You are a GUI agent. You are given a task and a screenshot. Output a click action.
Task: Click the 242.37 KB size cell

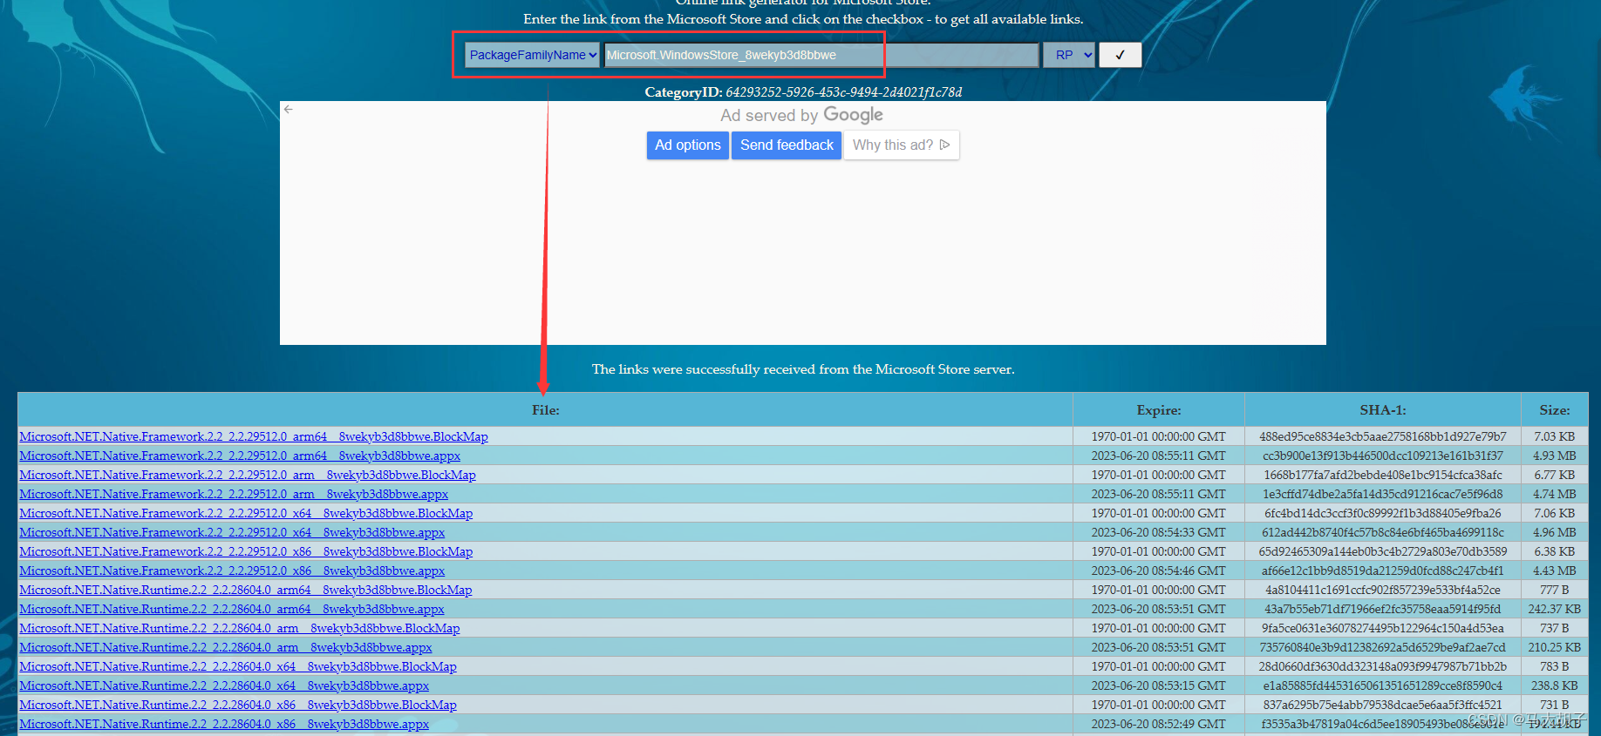(1555, 609)
